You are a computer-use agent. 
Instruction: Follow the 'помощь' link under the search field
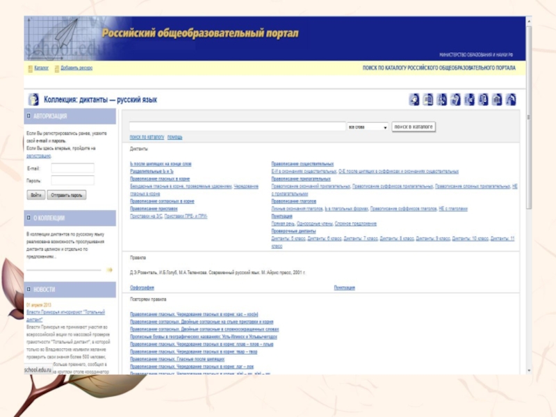175,137
